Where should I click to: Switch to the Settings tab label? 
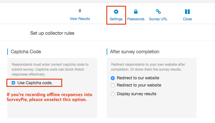(x=116, y=19)
